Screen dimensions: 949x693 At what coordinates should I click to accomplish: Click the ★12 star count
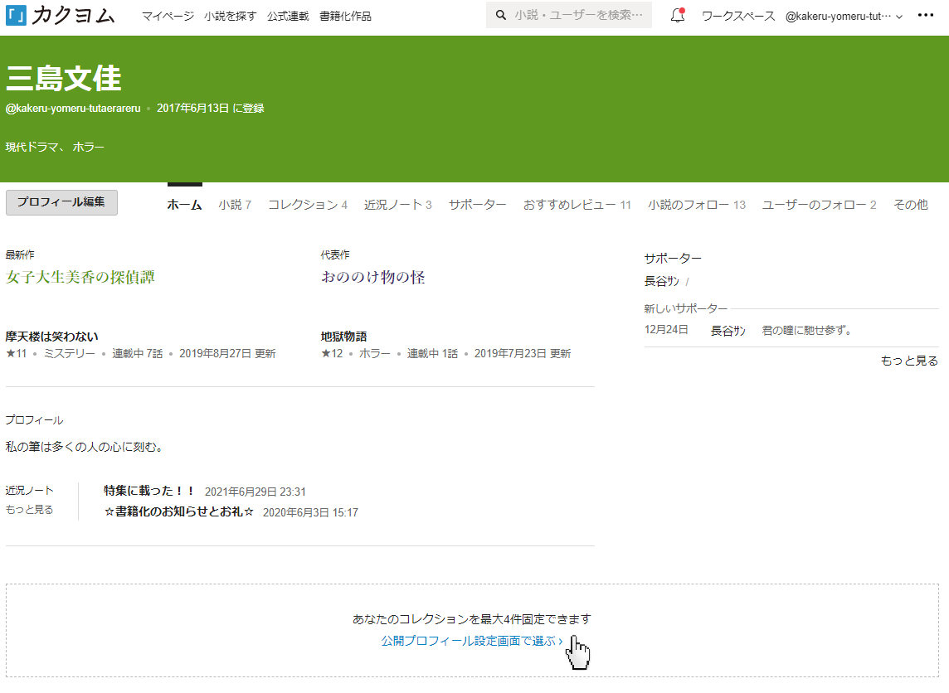(333, 353)
